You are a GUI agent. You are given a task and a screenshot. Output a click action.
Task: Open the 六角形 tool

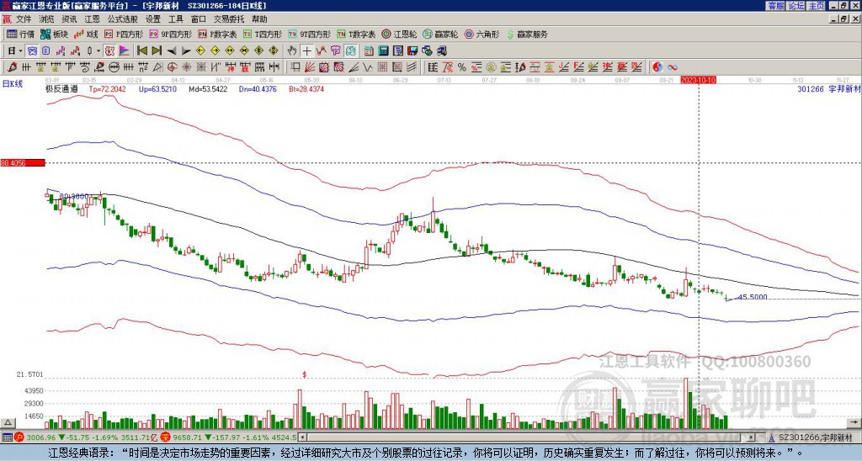click(x=482, y=34)
